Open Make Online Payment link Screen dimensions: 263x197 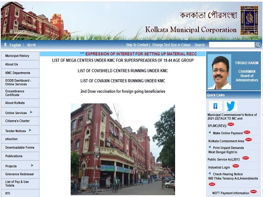coord(228,133)
